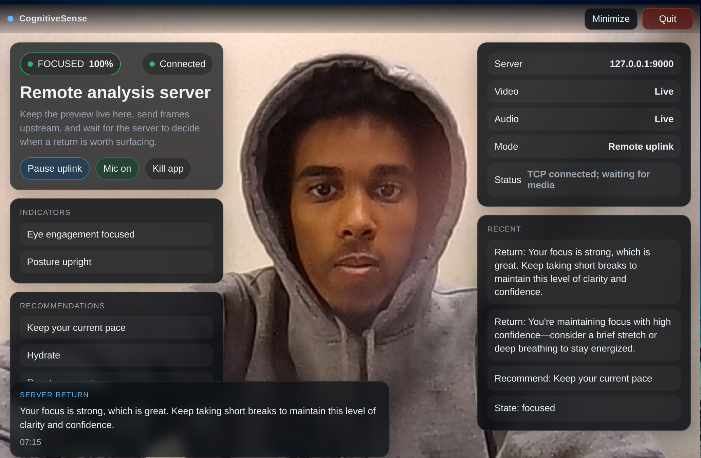Pause the uplink stream

pos(55,169)
